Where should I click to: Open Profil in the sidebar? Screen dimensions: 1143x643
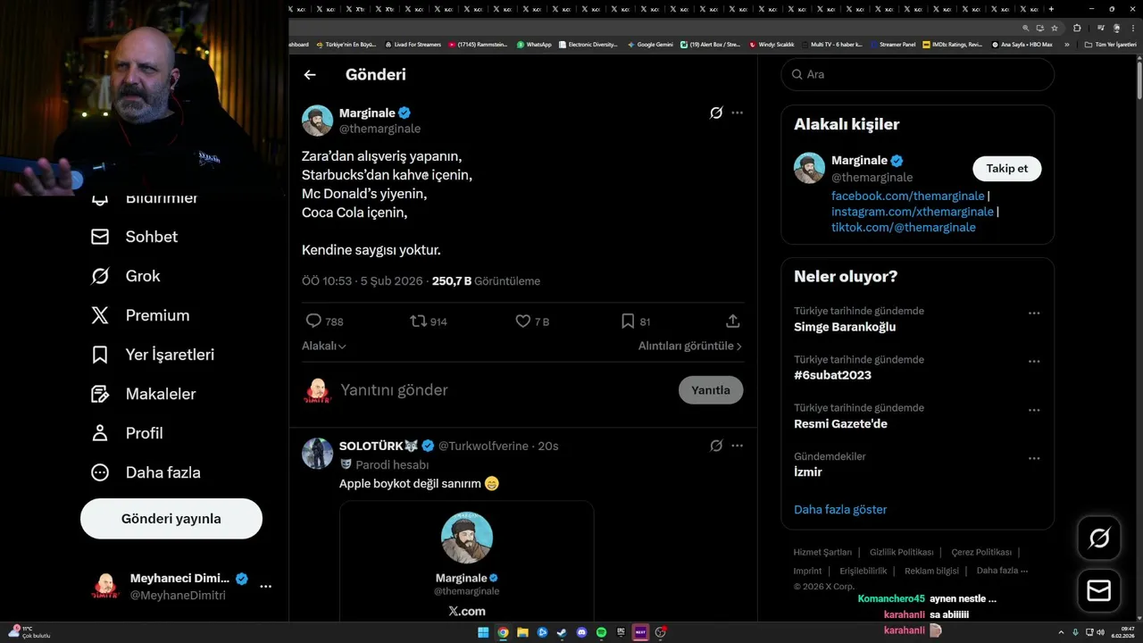click(127, 433)
